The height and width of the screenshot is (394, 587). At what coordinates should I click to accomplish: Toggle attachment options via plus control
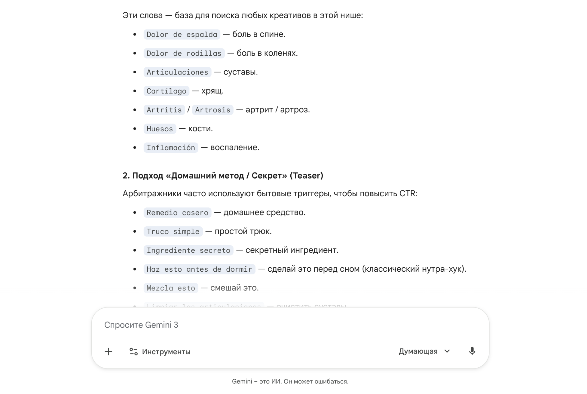109,351
